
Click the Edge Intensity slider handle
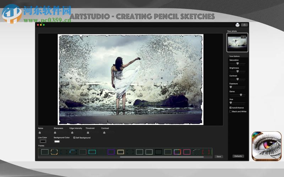(x=72, y=132)
